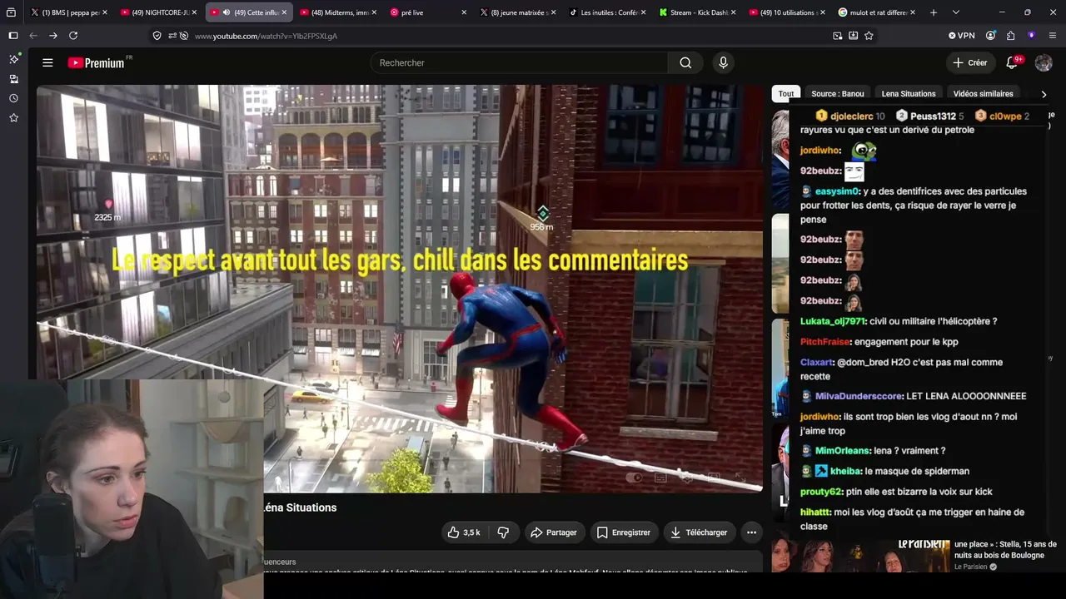Show more filter chips with the arrow
The image size is (1066, 599).
(1044, 94)
